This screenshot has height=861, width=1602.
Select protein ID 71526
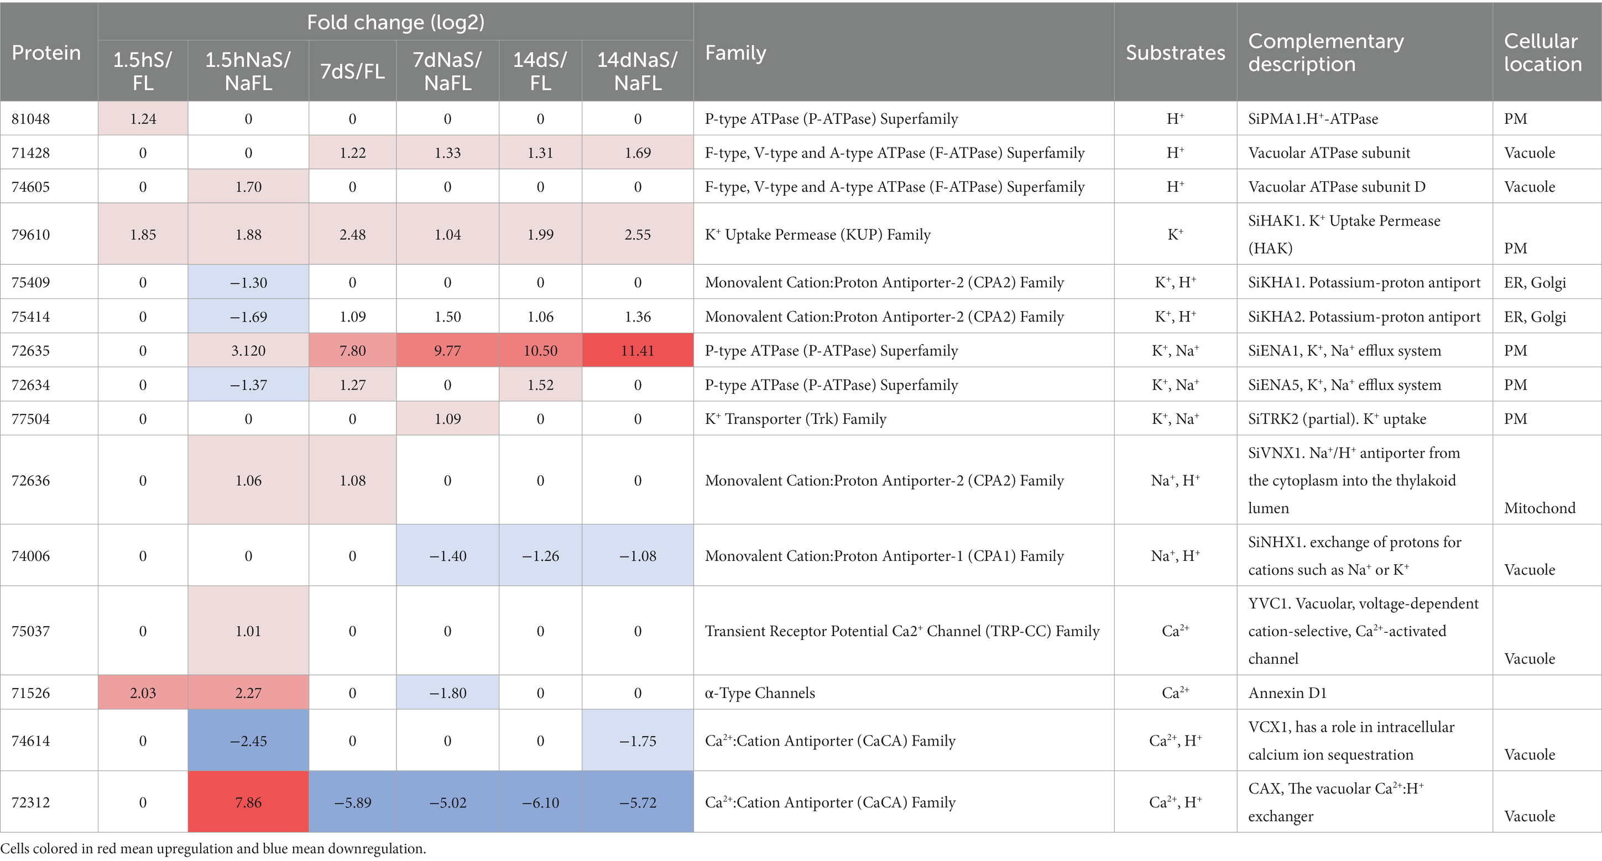click(x=30, y=692)
